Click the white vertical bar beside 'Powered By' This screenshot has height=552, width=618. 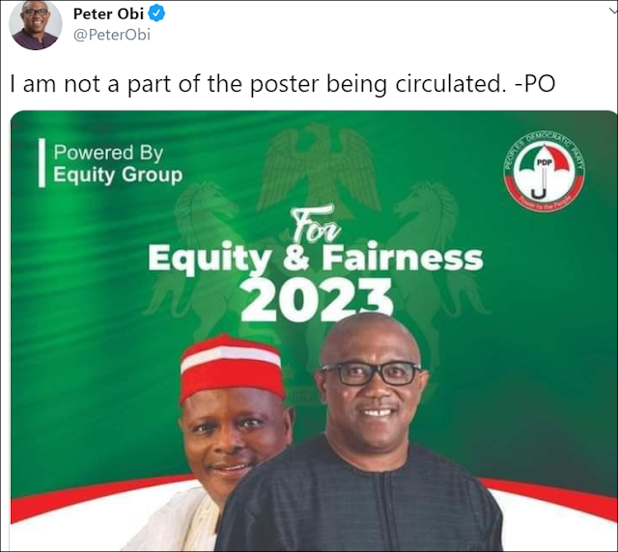[x=42, y=162]
